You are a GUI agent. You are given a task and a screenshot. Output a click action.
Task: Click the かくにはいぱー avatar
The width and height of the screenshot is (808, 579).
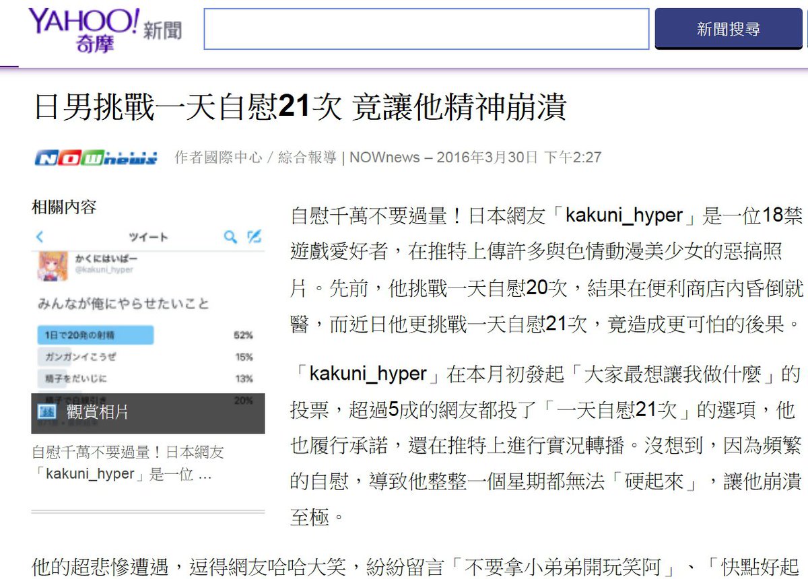click(51, 266)
